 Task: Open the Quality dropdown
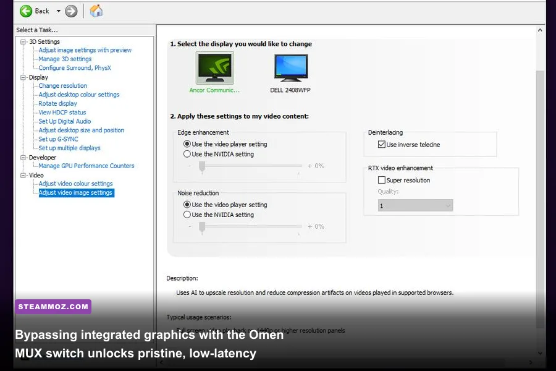(415, 205)
